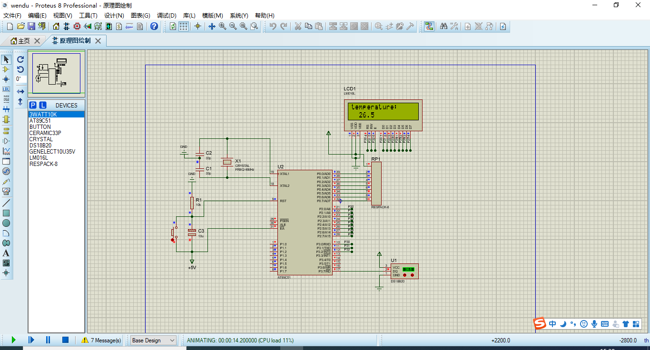Select the Probe mode tool

click(6, 181)
